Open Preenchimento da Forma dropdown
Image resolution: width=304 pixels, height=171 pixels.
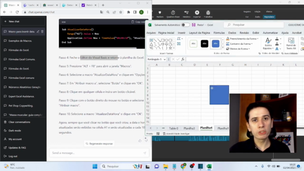point(242,39)
